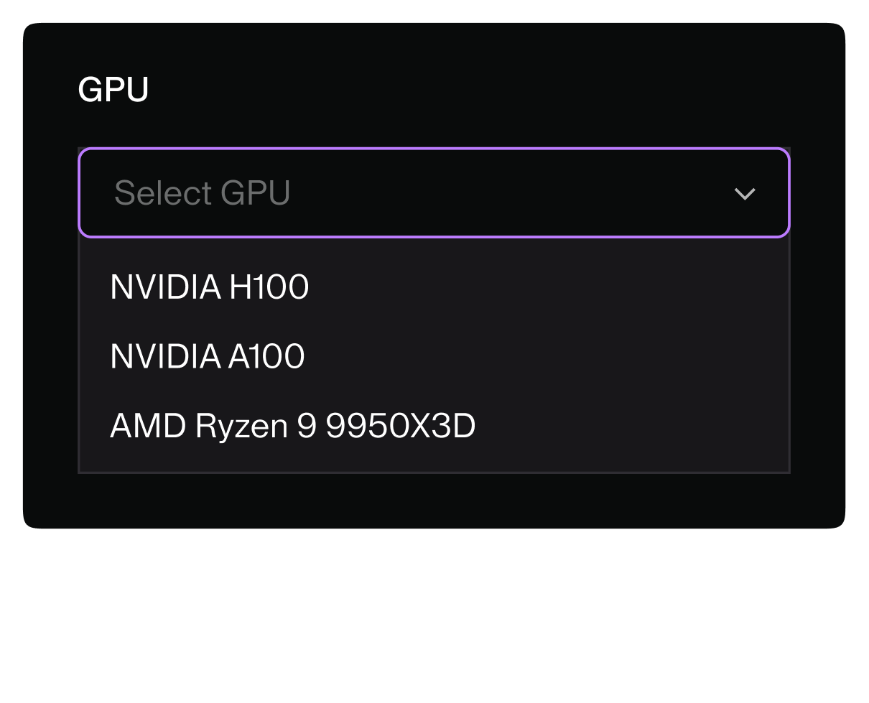Select the last listed option, Ryzen 9

(x=292, y=426)
